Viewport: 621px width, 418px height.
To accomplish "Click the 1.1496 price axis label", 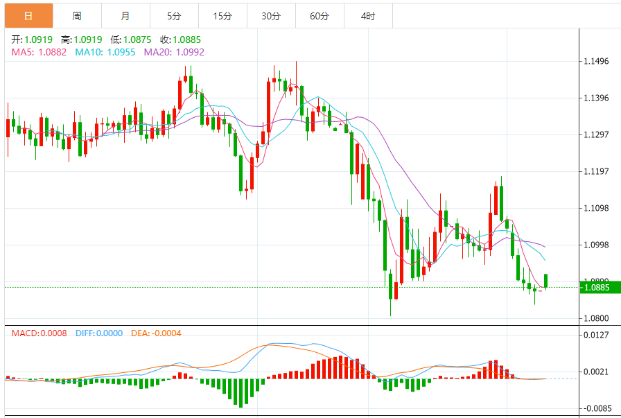I will [597, 61].
